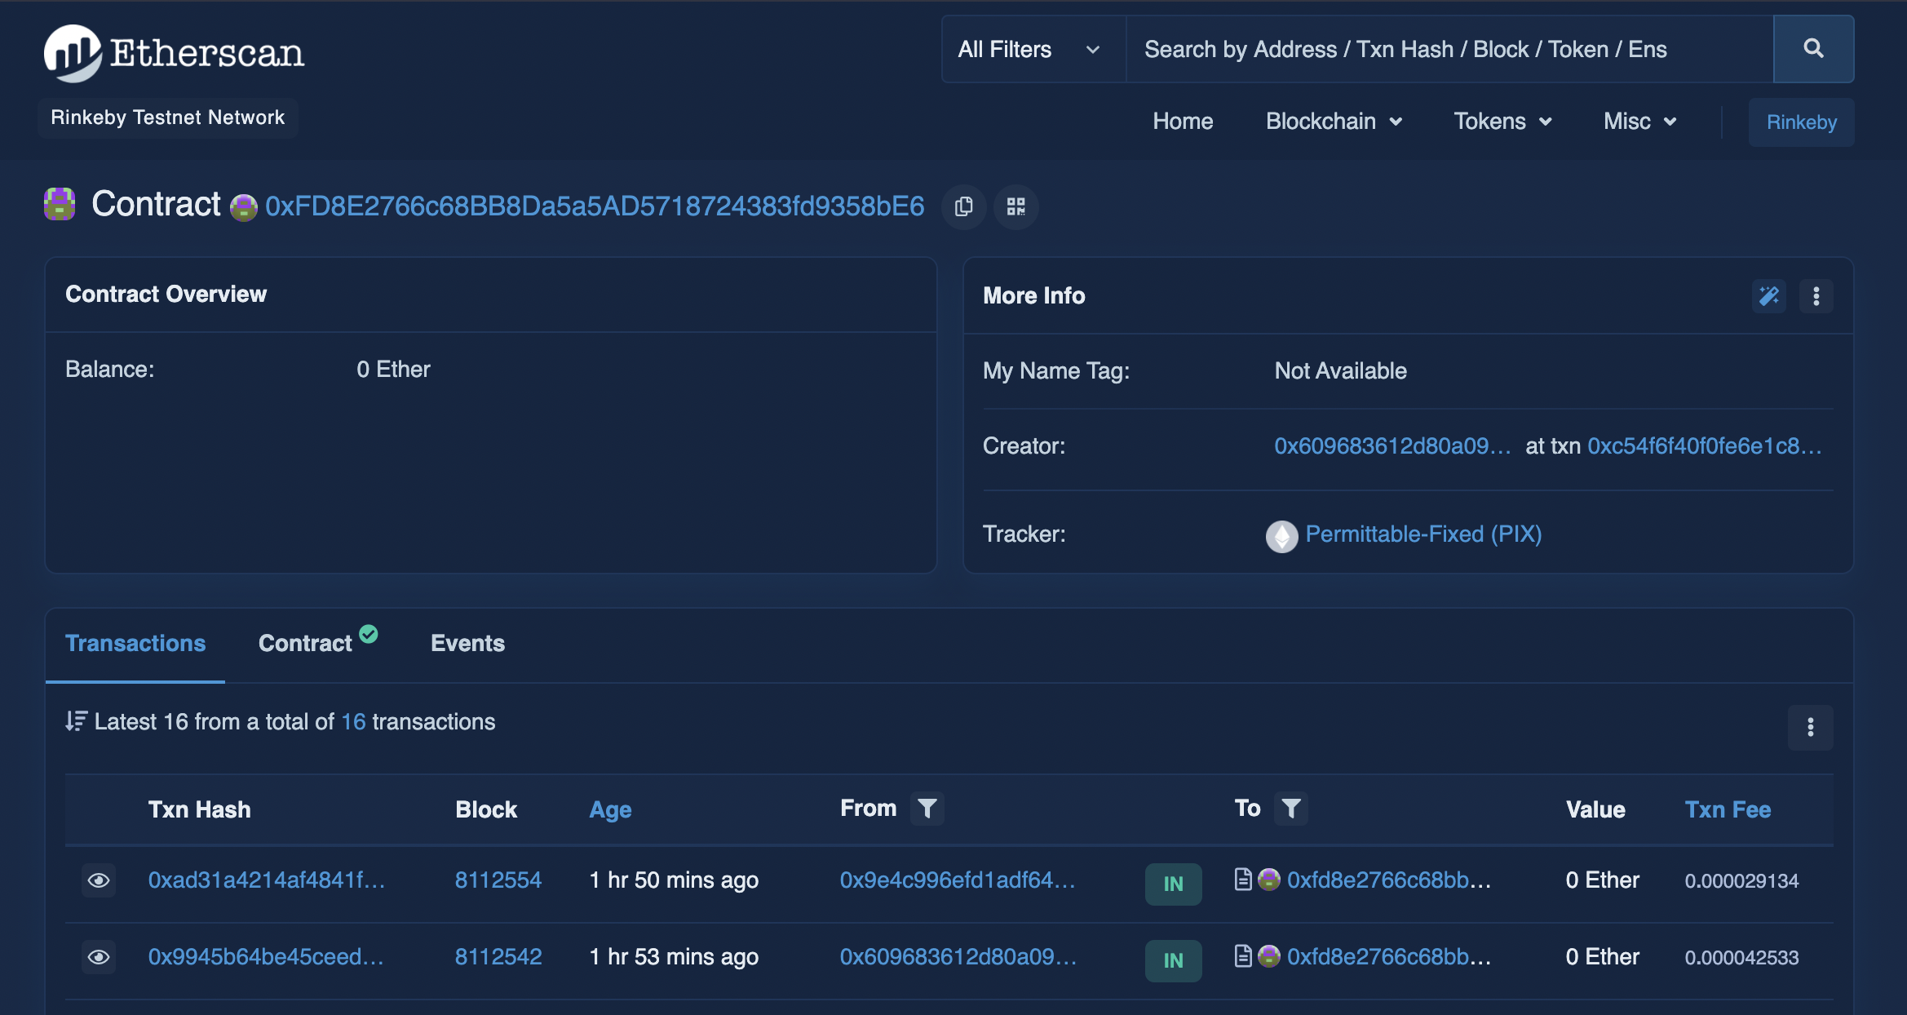The image size is (1907, 1015).
Task: Expand the Blockchain menu
Action: (1333, 122)
